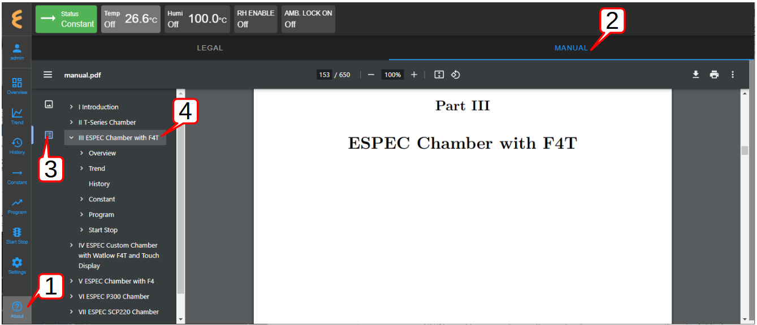Go to III ESPEC Chamber with F4T entry
Screen dimensions: 757x325
click(119, 137)
